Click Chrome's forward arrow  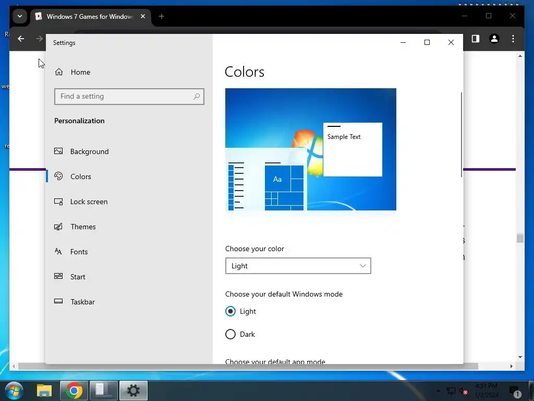(x=40, y=39)
